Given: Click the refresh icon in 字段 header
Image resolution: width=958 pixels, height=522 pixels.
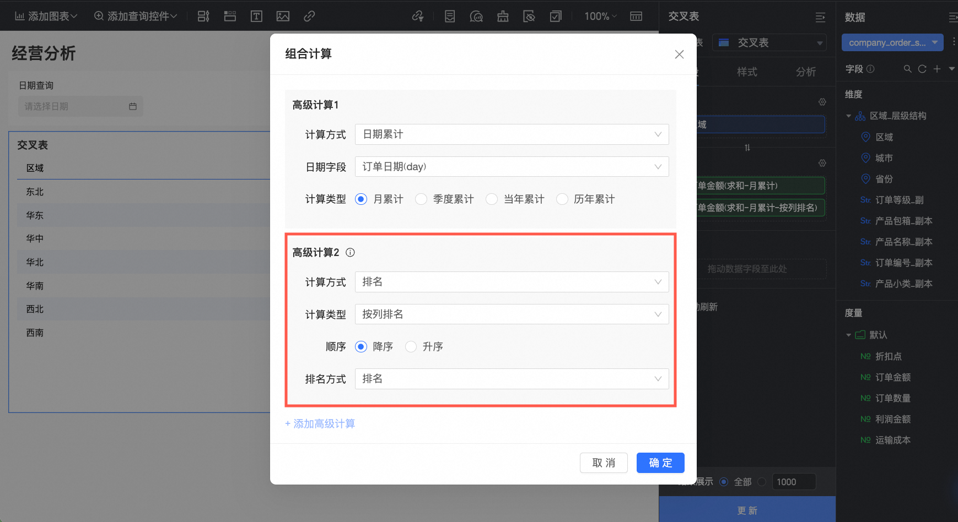Looking at the screenshot, I should tap(922, 69).
